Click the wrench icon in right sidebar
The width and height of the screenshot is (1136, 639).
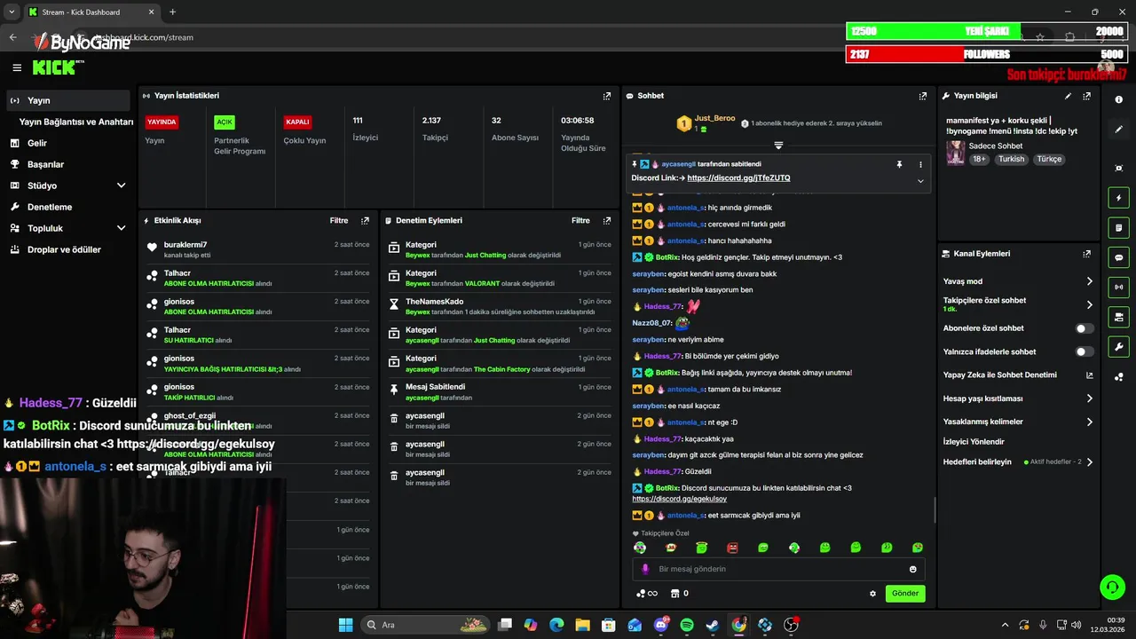[1119, 346]
